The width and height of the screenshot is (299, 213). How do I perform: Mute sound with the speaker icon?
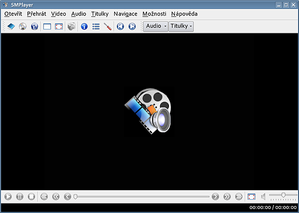pyautogui.click(x=263, y=197)
